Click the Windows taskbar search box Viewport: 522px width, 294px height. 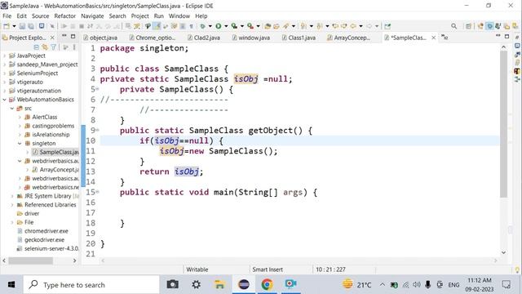91,285
